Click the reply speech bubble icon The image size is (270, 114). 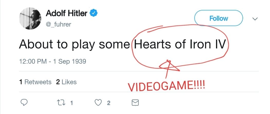click(24, 103)
